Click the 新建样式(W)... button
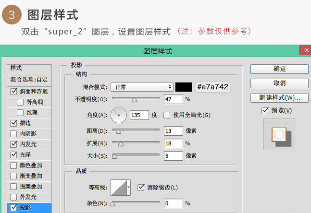This screenshot has height=213, width=311. tap(279, 98)
